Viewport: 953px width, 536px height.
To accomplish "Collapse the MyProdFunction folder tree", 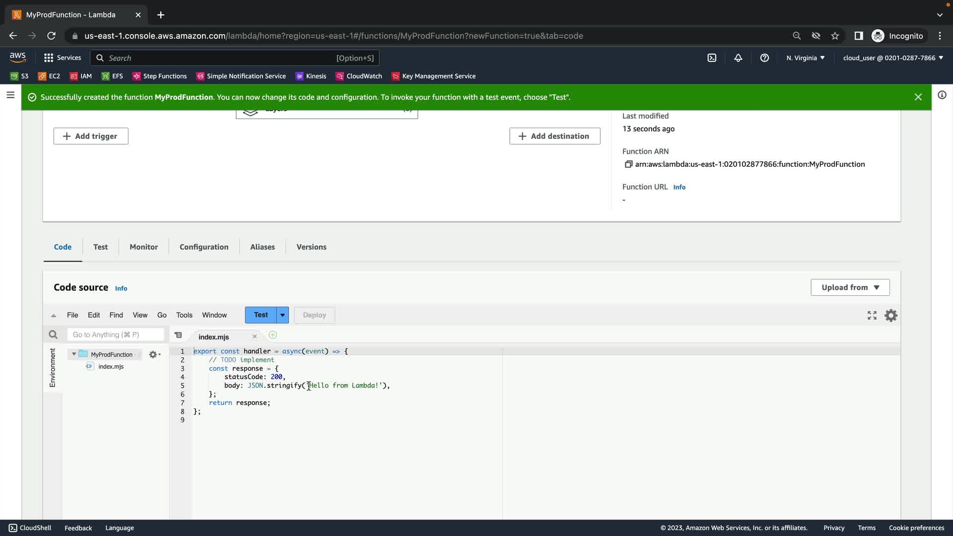I will (x=74, y=354).
